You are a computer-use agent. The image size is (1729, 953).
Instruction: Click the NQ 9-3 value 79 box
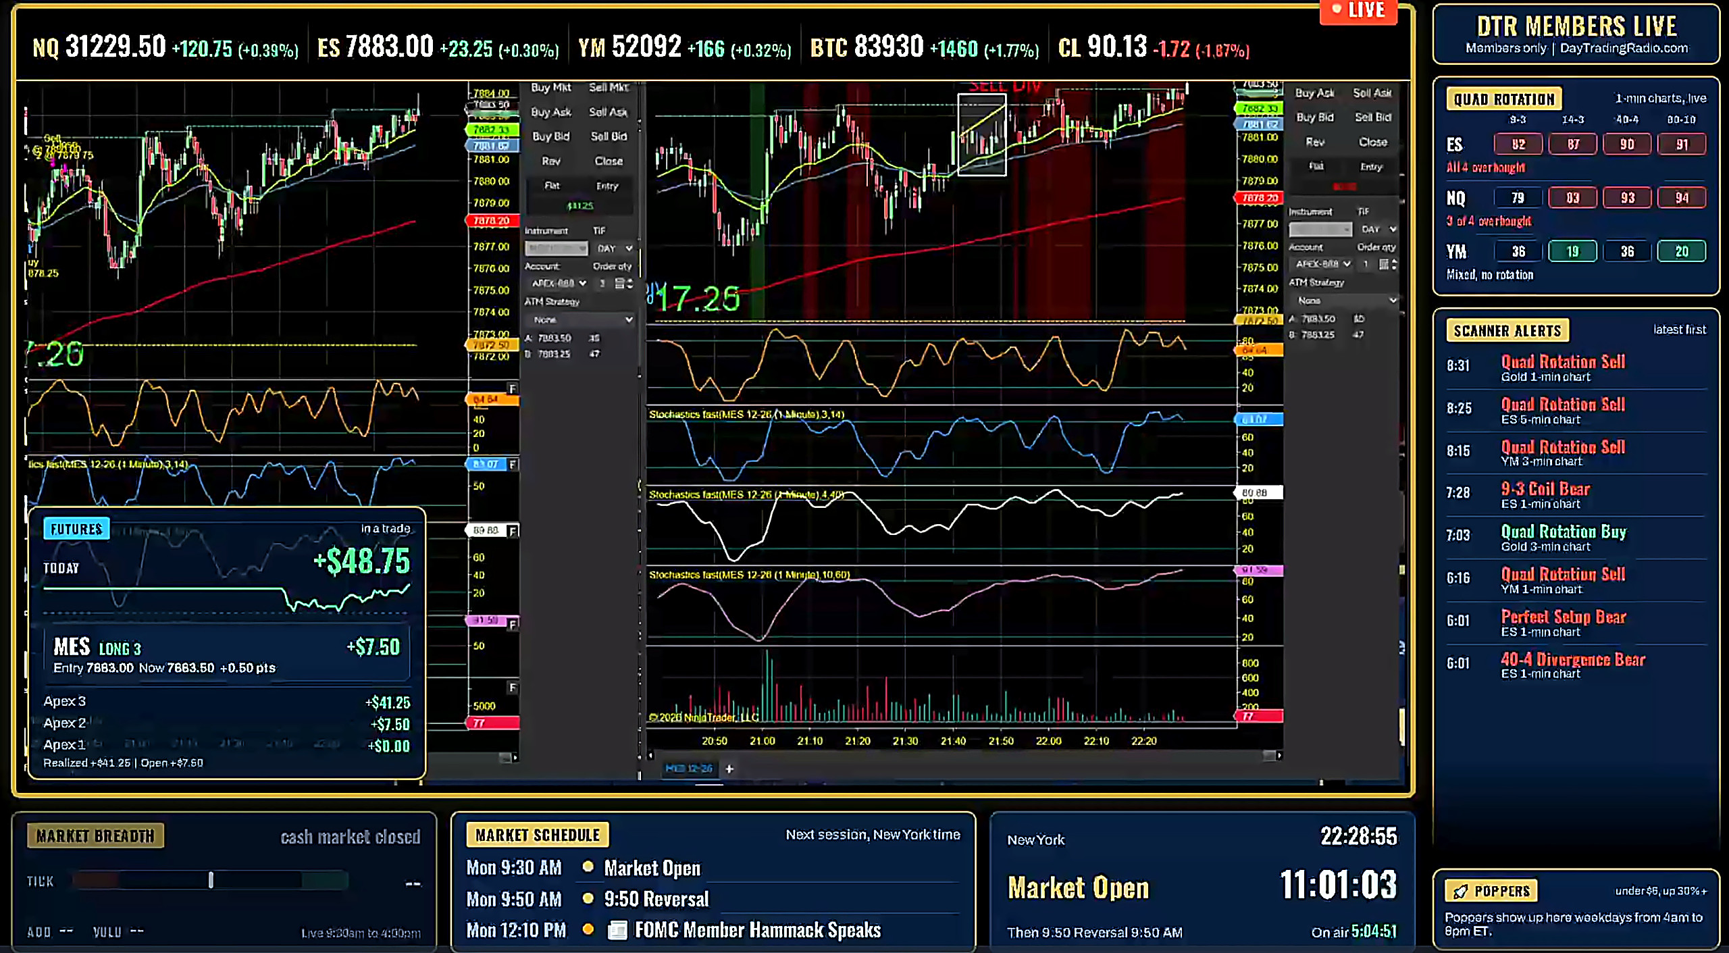[1518, 198]
